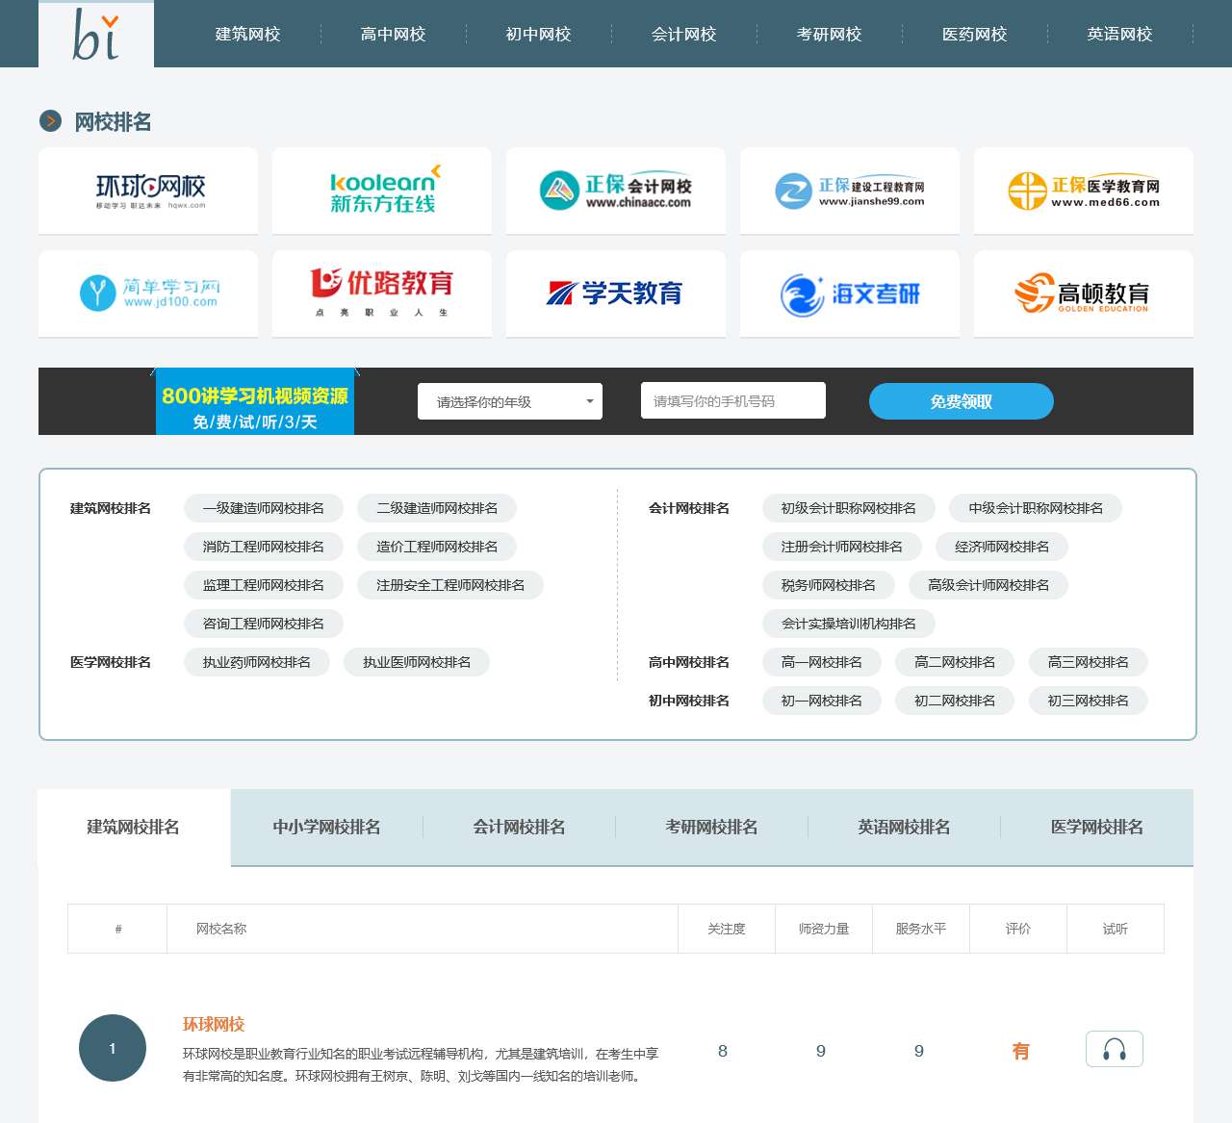This screenshot has width=1232, height=1123.
Task: Select the koolearn 新东方在线 logo
Action: click(x=381, y=190)
